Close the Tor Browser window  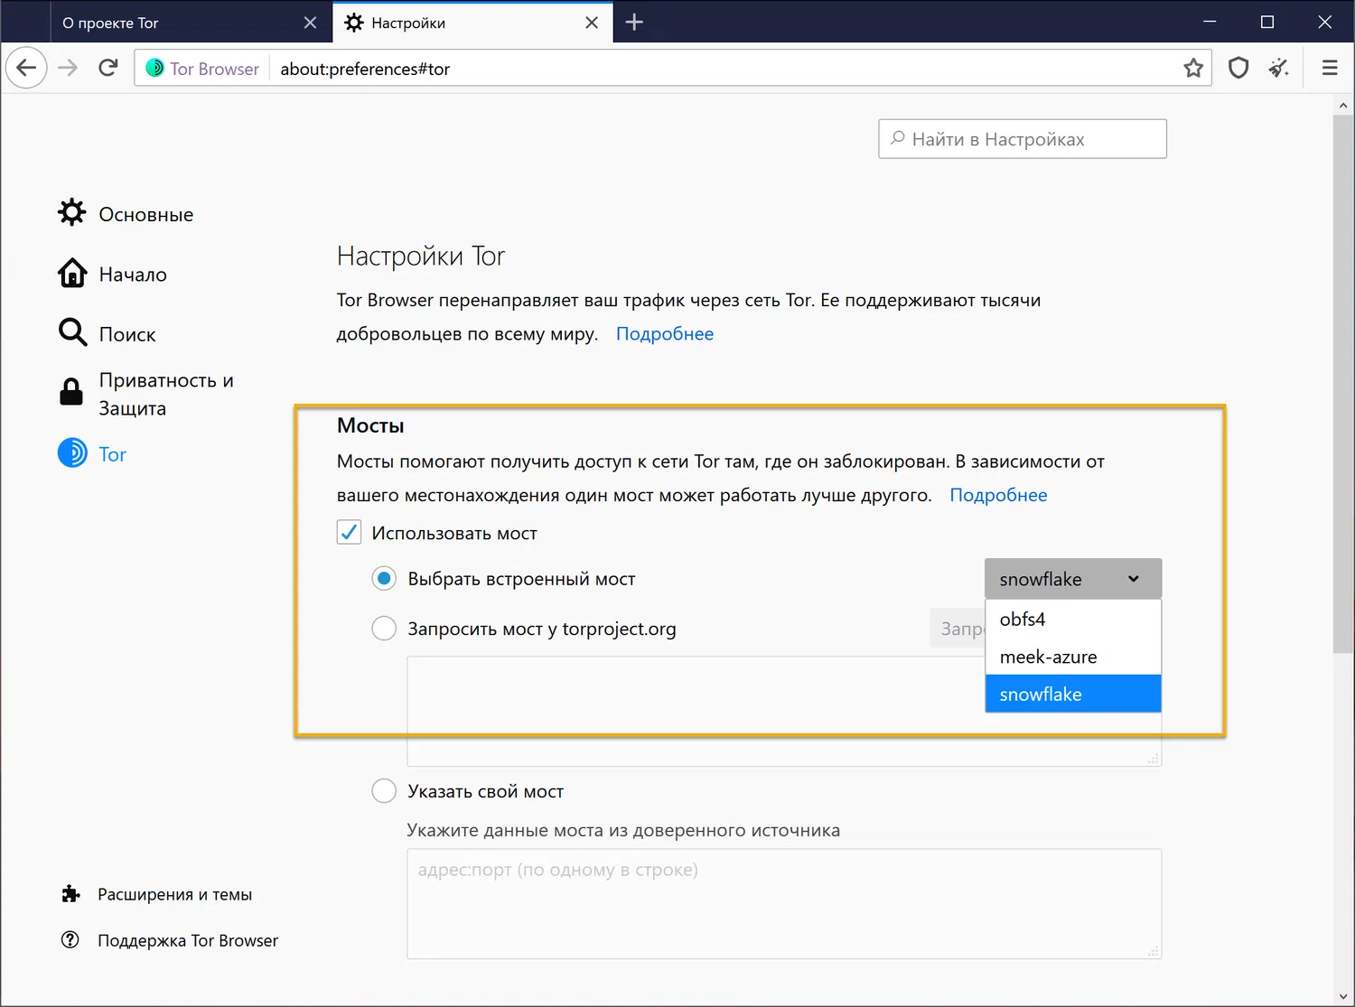(1324, 22)
